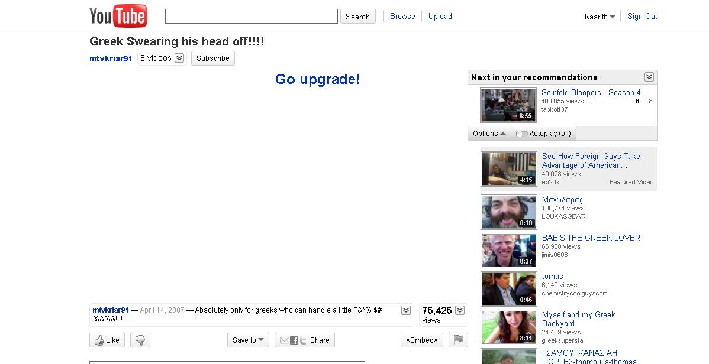Click the April 14, 2007 upload date

pyautogui.click(x=162, y=310)
